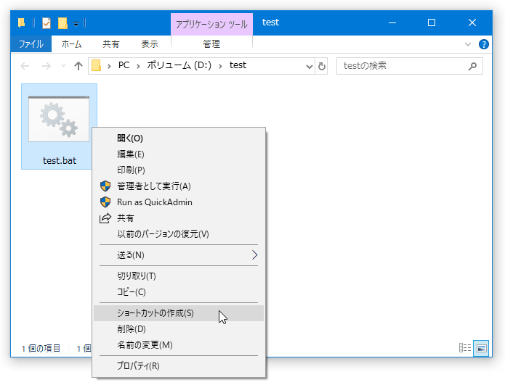
Task: Choose コピー(C) in context menu
Action: [x=179, y=292]
